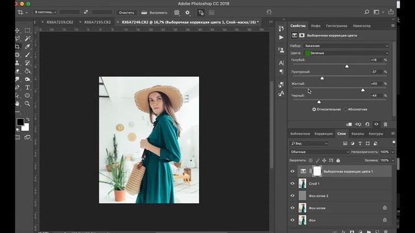Open the search magnifier in options bar
The width and height of the screenshot is (415, 233).
click(366, 12)
